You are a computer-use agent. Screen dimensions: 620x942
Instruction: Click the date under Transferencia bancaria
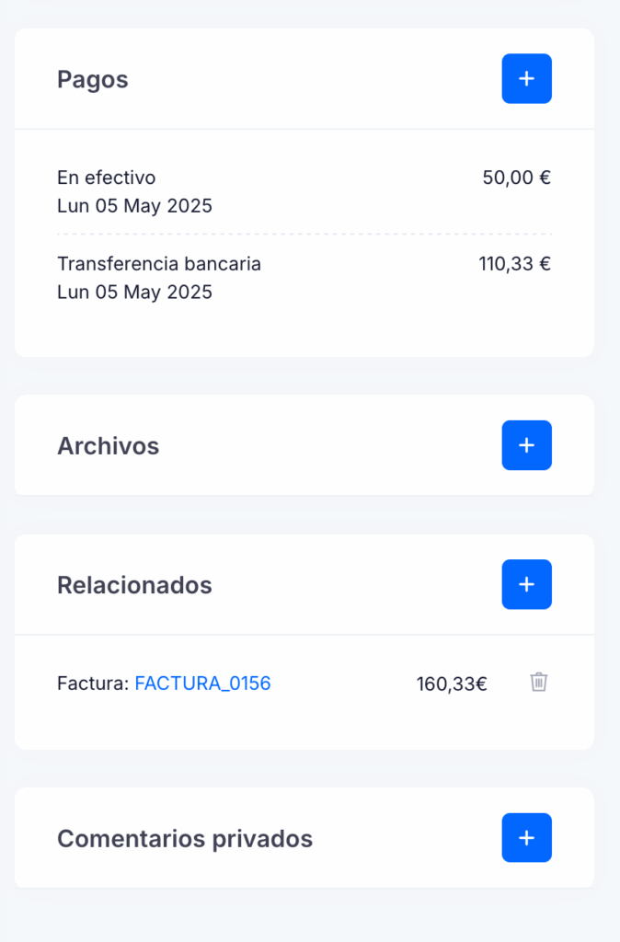(x=134, y=292)
